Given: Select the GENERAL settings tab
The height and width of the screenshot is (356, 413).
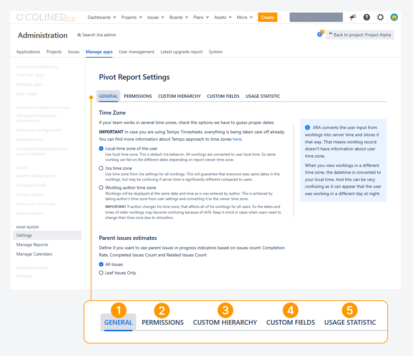Looking at the screenshot, I should pos(108,96).
